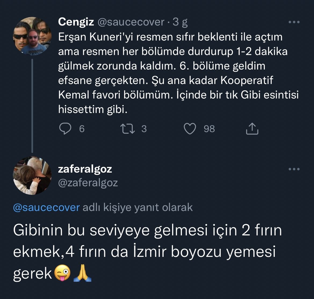Image resolution: width=314 pixels, height=299 pixels.
Task: Open Cengiz's profile picture
Action: (32, 36)
